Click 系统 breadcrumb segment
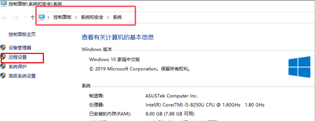The height and width of the screenshot is (121, 315). pos(117,17)
